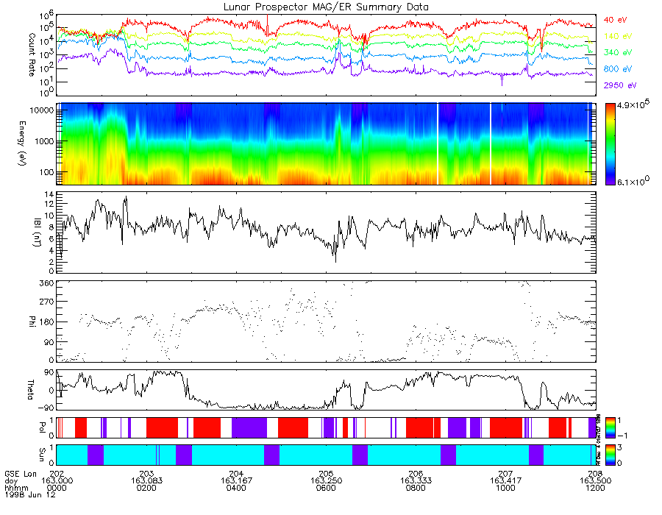Click the '0200' time tick label

146,488
